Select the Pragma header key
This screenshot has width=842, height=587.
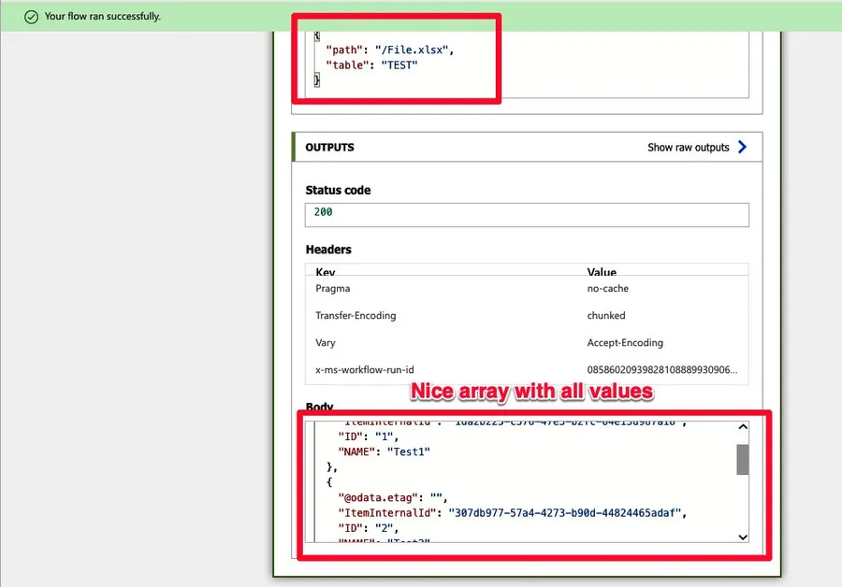tap(333, 289)
